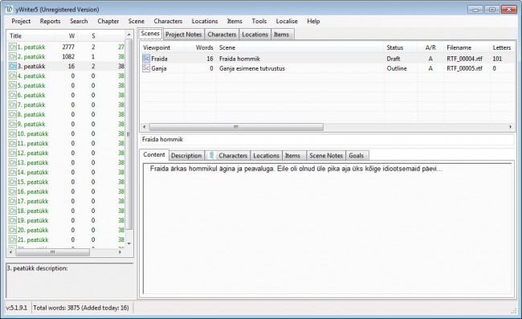Click scene list horizontal scrollbar right arrow

[510, 127]
